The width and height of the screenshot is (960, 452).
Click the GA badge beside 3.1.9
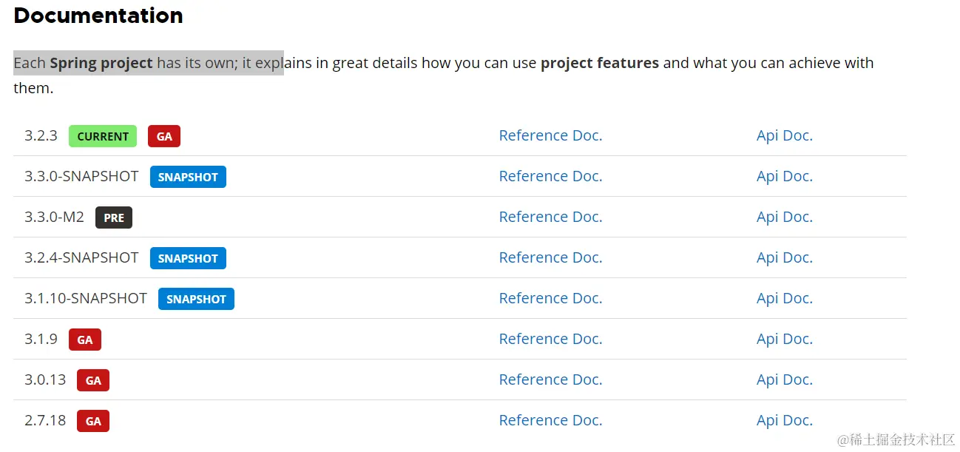tap(85, 340)
